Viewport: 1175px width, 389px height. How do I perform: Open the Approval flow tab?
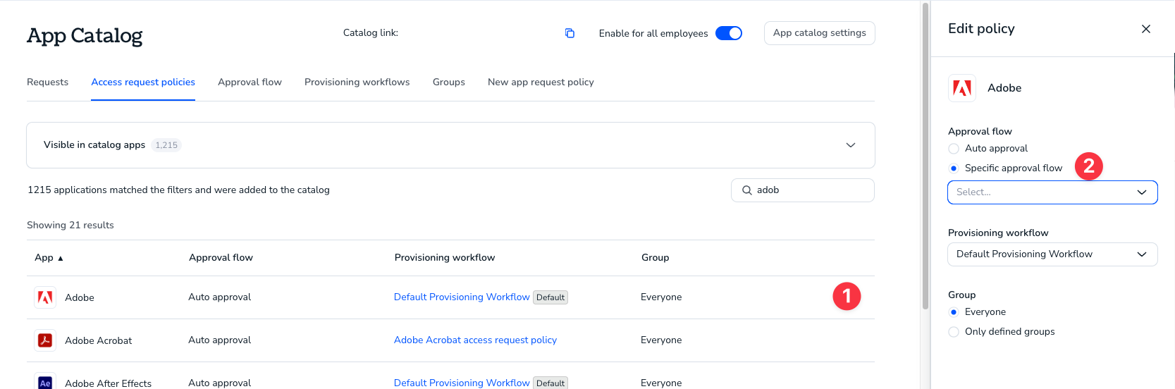250,82
